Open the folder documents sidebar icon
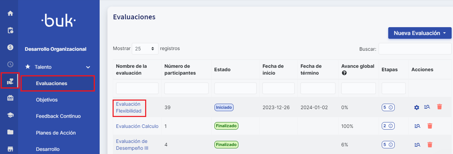453x154 pixels. click(10, 132)
